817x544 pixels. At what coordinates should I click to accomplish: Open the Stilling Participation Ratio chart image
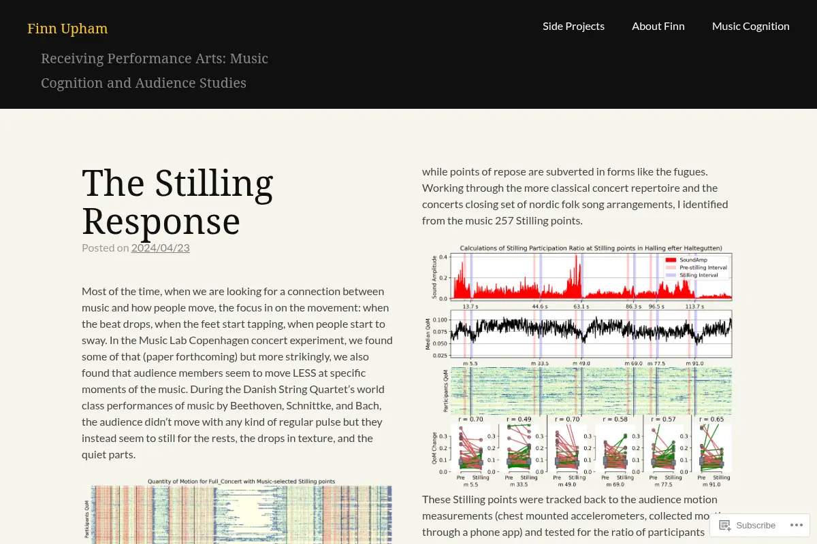point(577,365)
